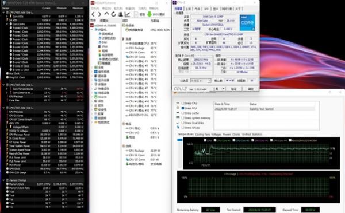Screen dimensions: 345x213
Task: Open the CPU-Z tools dropdown arrow
Action: pos(224,89)
